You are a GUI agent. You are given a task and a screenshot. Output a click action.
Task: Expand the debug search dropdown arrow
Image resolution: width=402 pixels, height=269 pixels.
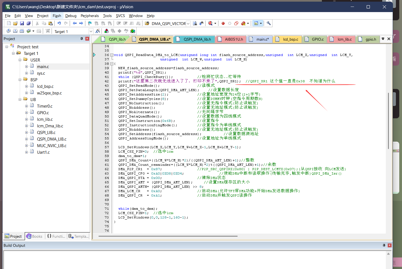(x=215, y=23)
